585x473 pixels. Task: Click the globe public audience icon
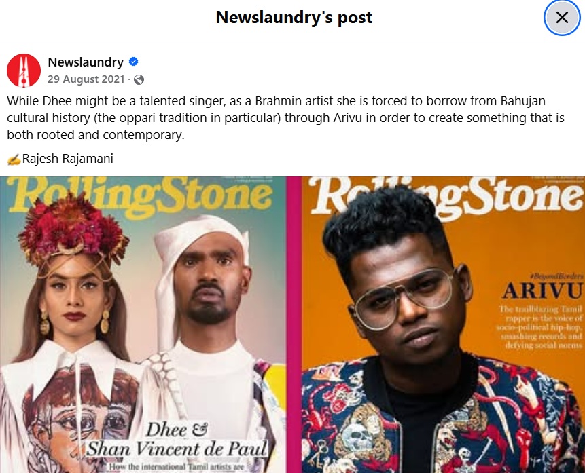(139, 80)
